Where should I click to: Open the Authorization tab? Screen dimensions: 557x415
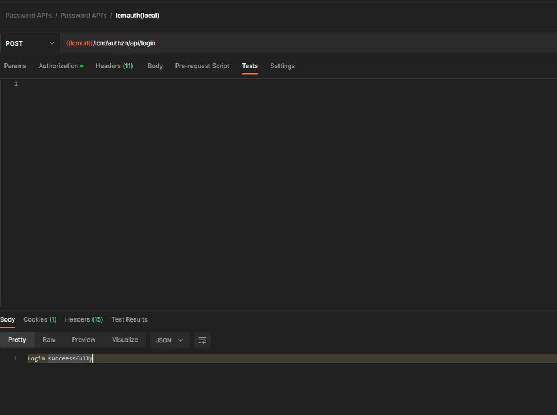(x=61, y=66)
